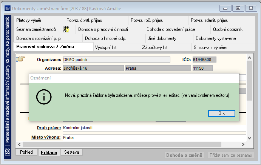Switch to Dohoda o hmotné odp. tab

pyautogui.click(x=114, y=38)
